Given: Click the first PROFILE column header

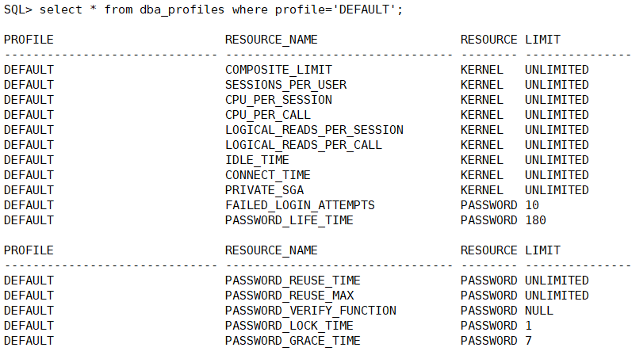Looking at the screenshot, I should point(29,40).
